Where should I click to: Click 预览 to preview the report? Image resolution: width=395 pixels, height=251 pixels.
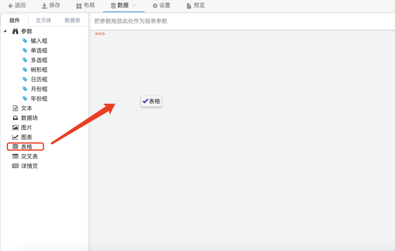[x=195, y=6]
